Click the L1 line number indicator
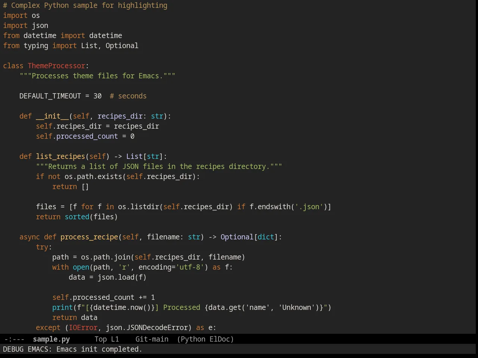Viewport: 478px width, 358px height. click(x=115, y=339)
